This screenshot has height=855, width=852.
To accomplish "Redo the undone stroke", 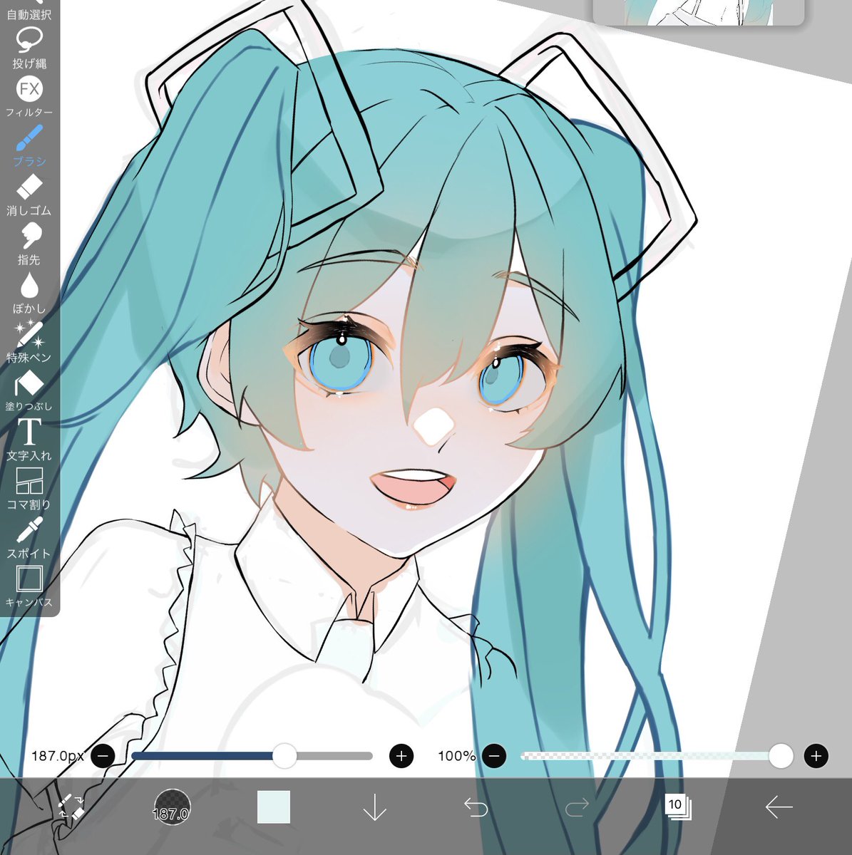I will (577, 807).
